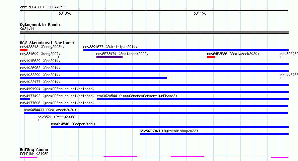Click the nsv614546 (Cooper2011) label
The image size is (298, 161).
[73, 124]
